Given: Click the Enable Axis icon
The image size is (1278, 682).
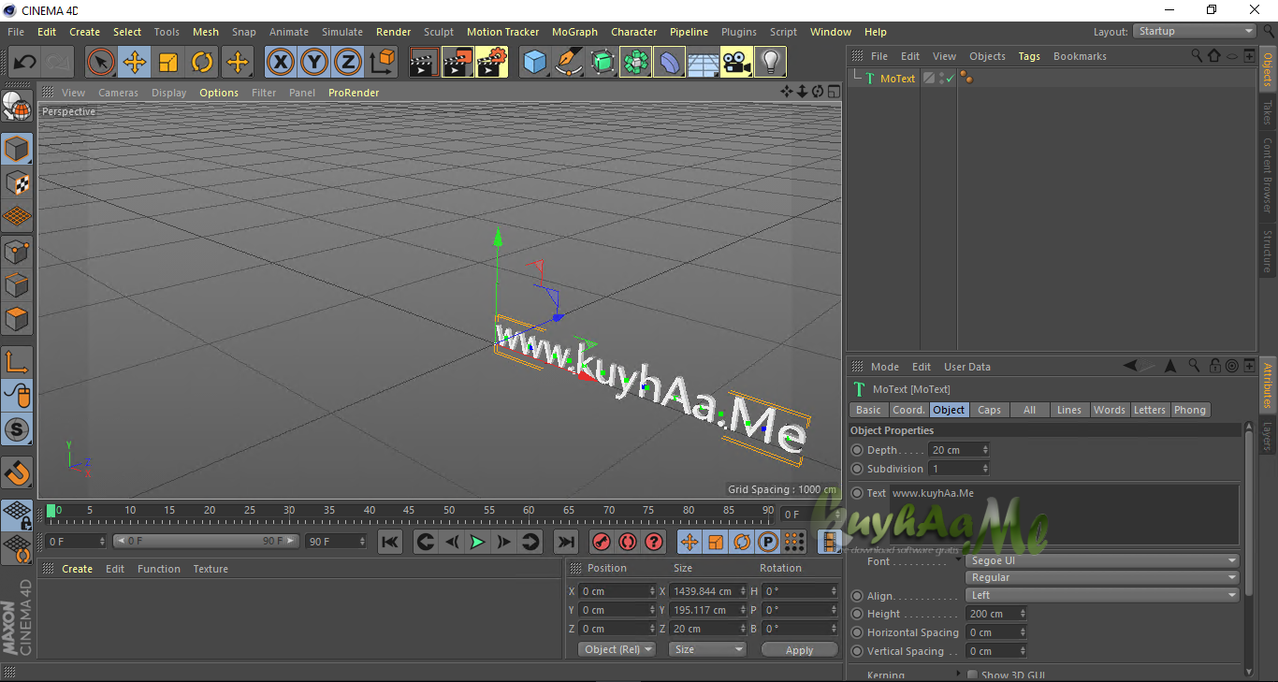Looking at the screenshot, I should (17, 362).
